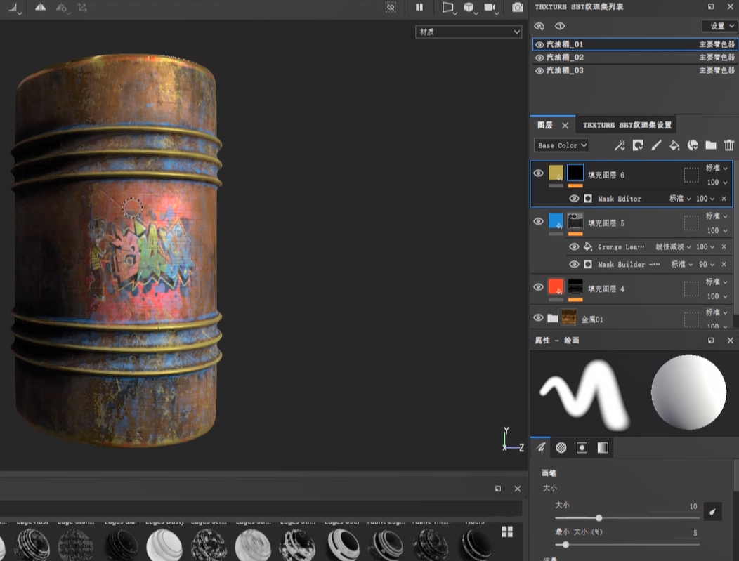
Task: Click the add paint layer brush icon
Action: (656, 145)
